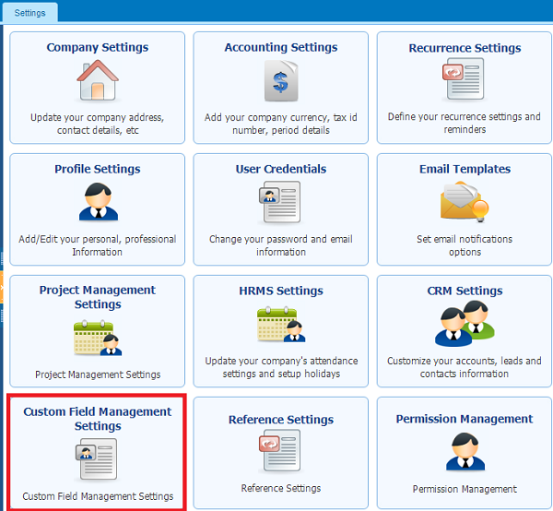The height and width of the screenshot is (511, 553).
Task: Click 'Change your password and email information' text
Action: click(281, 245)
